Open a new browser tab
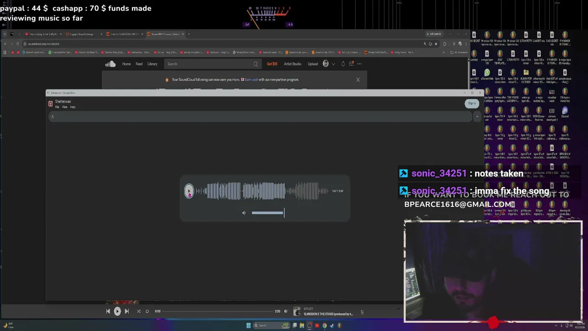 coord(189,34)
